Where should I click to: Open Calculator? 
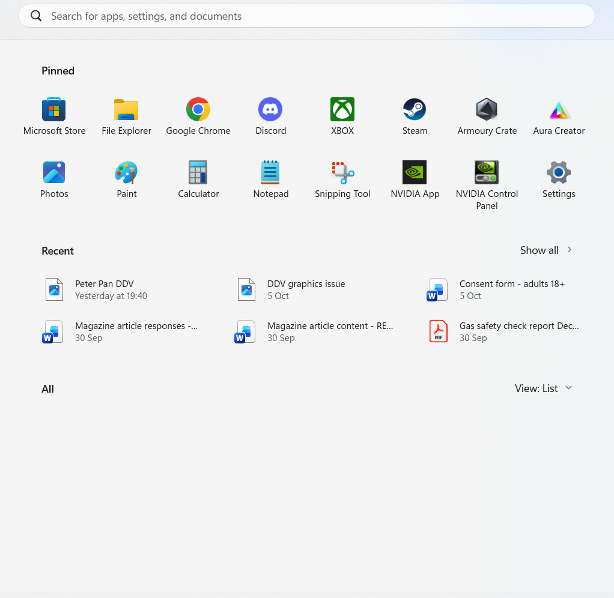pyautogui.click(x=198, y=180)
